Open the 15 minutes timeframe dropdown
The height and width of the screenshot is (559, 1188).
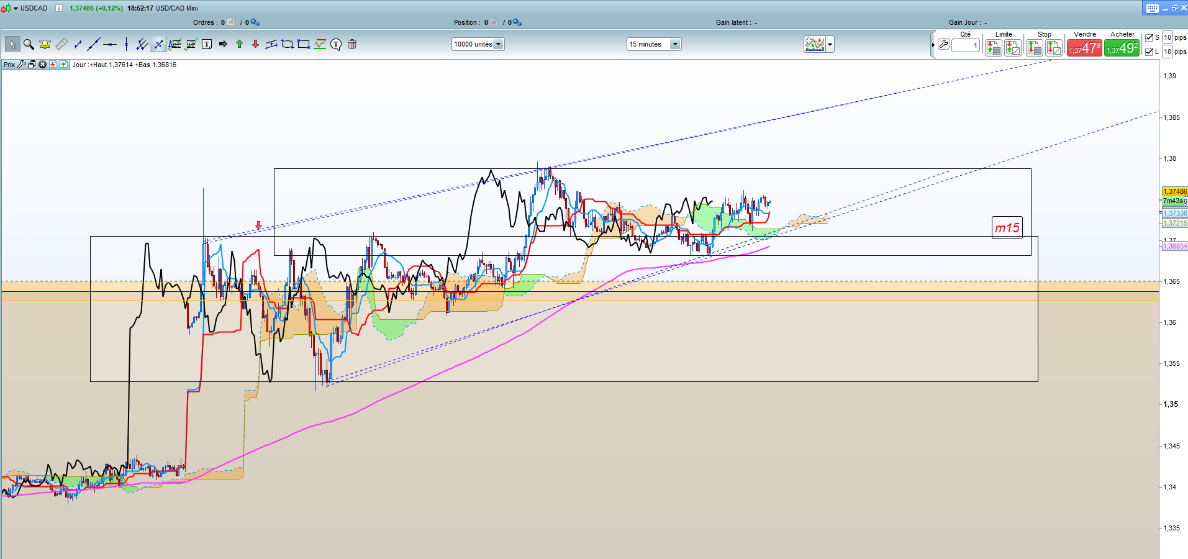pos(675,44)
